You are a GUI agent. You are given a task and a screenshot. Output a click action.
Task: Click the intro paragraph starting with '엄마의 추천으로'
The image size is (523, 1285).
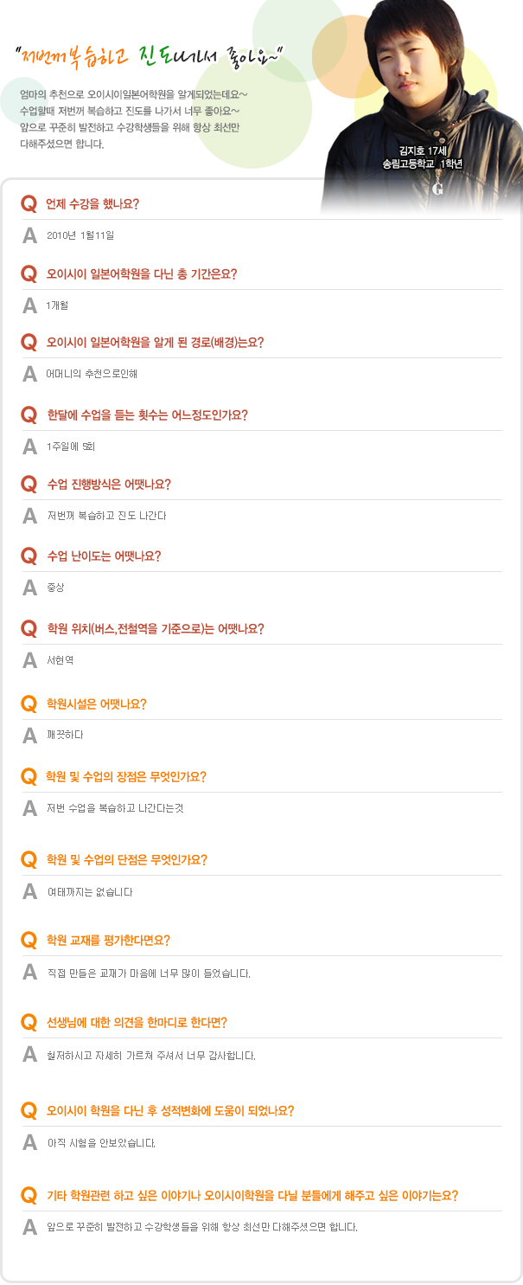130,119
